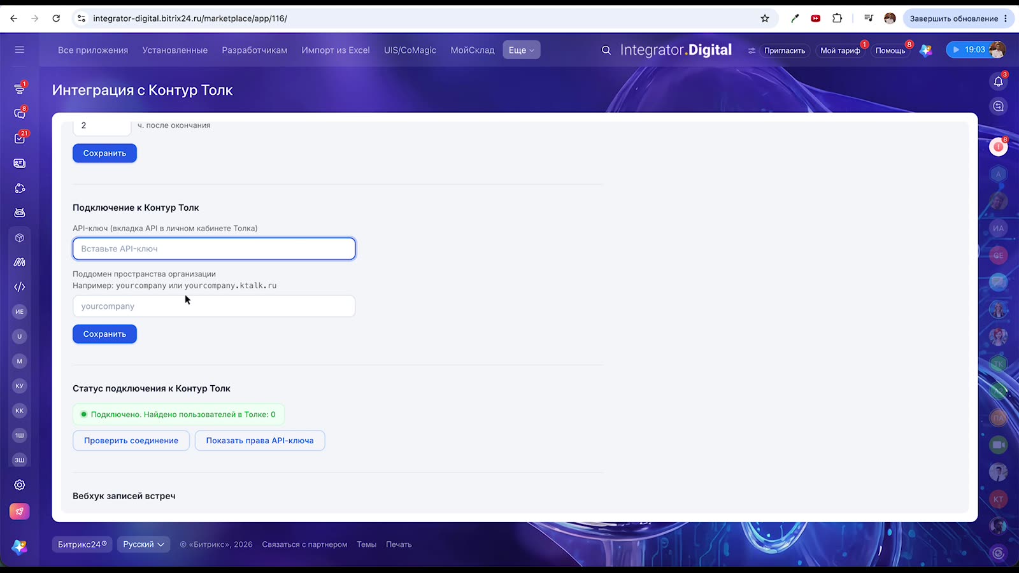Click the colorful star icon in the top bar
Screen dimensions: 1019x573
926,50
